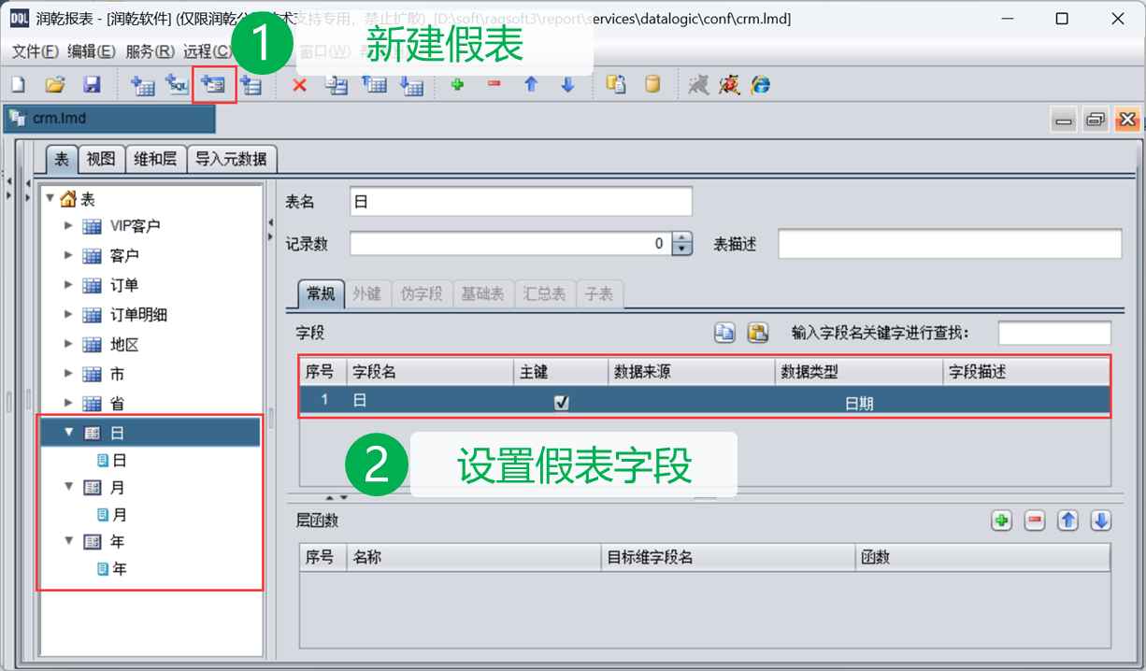Decrease 记录数 with the stepper down arrow

point(683,250)
